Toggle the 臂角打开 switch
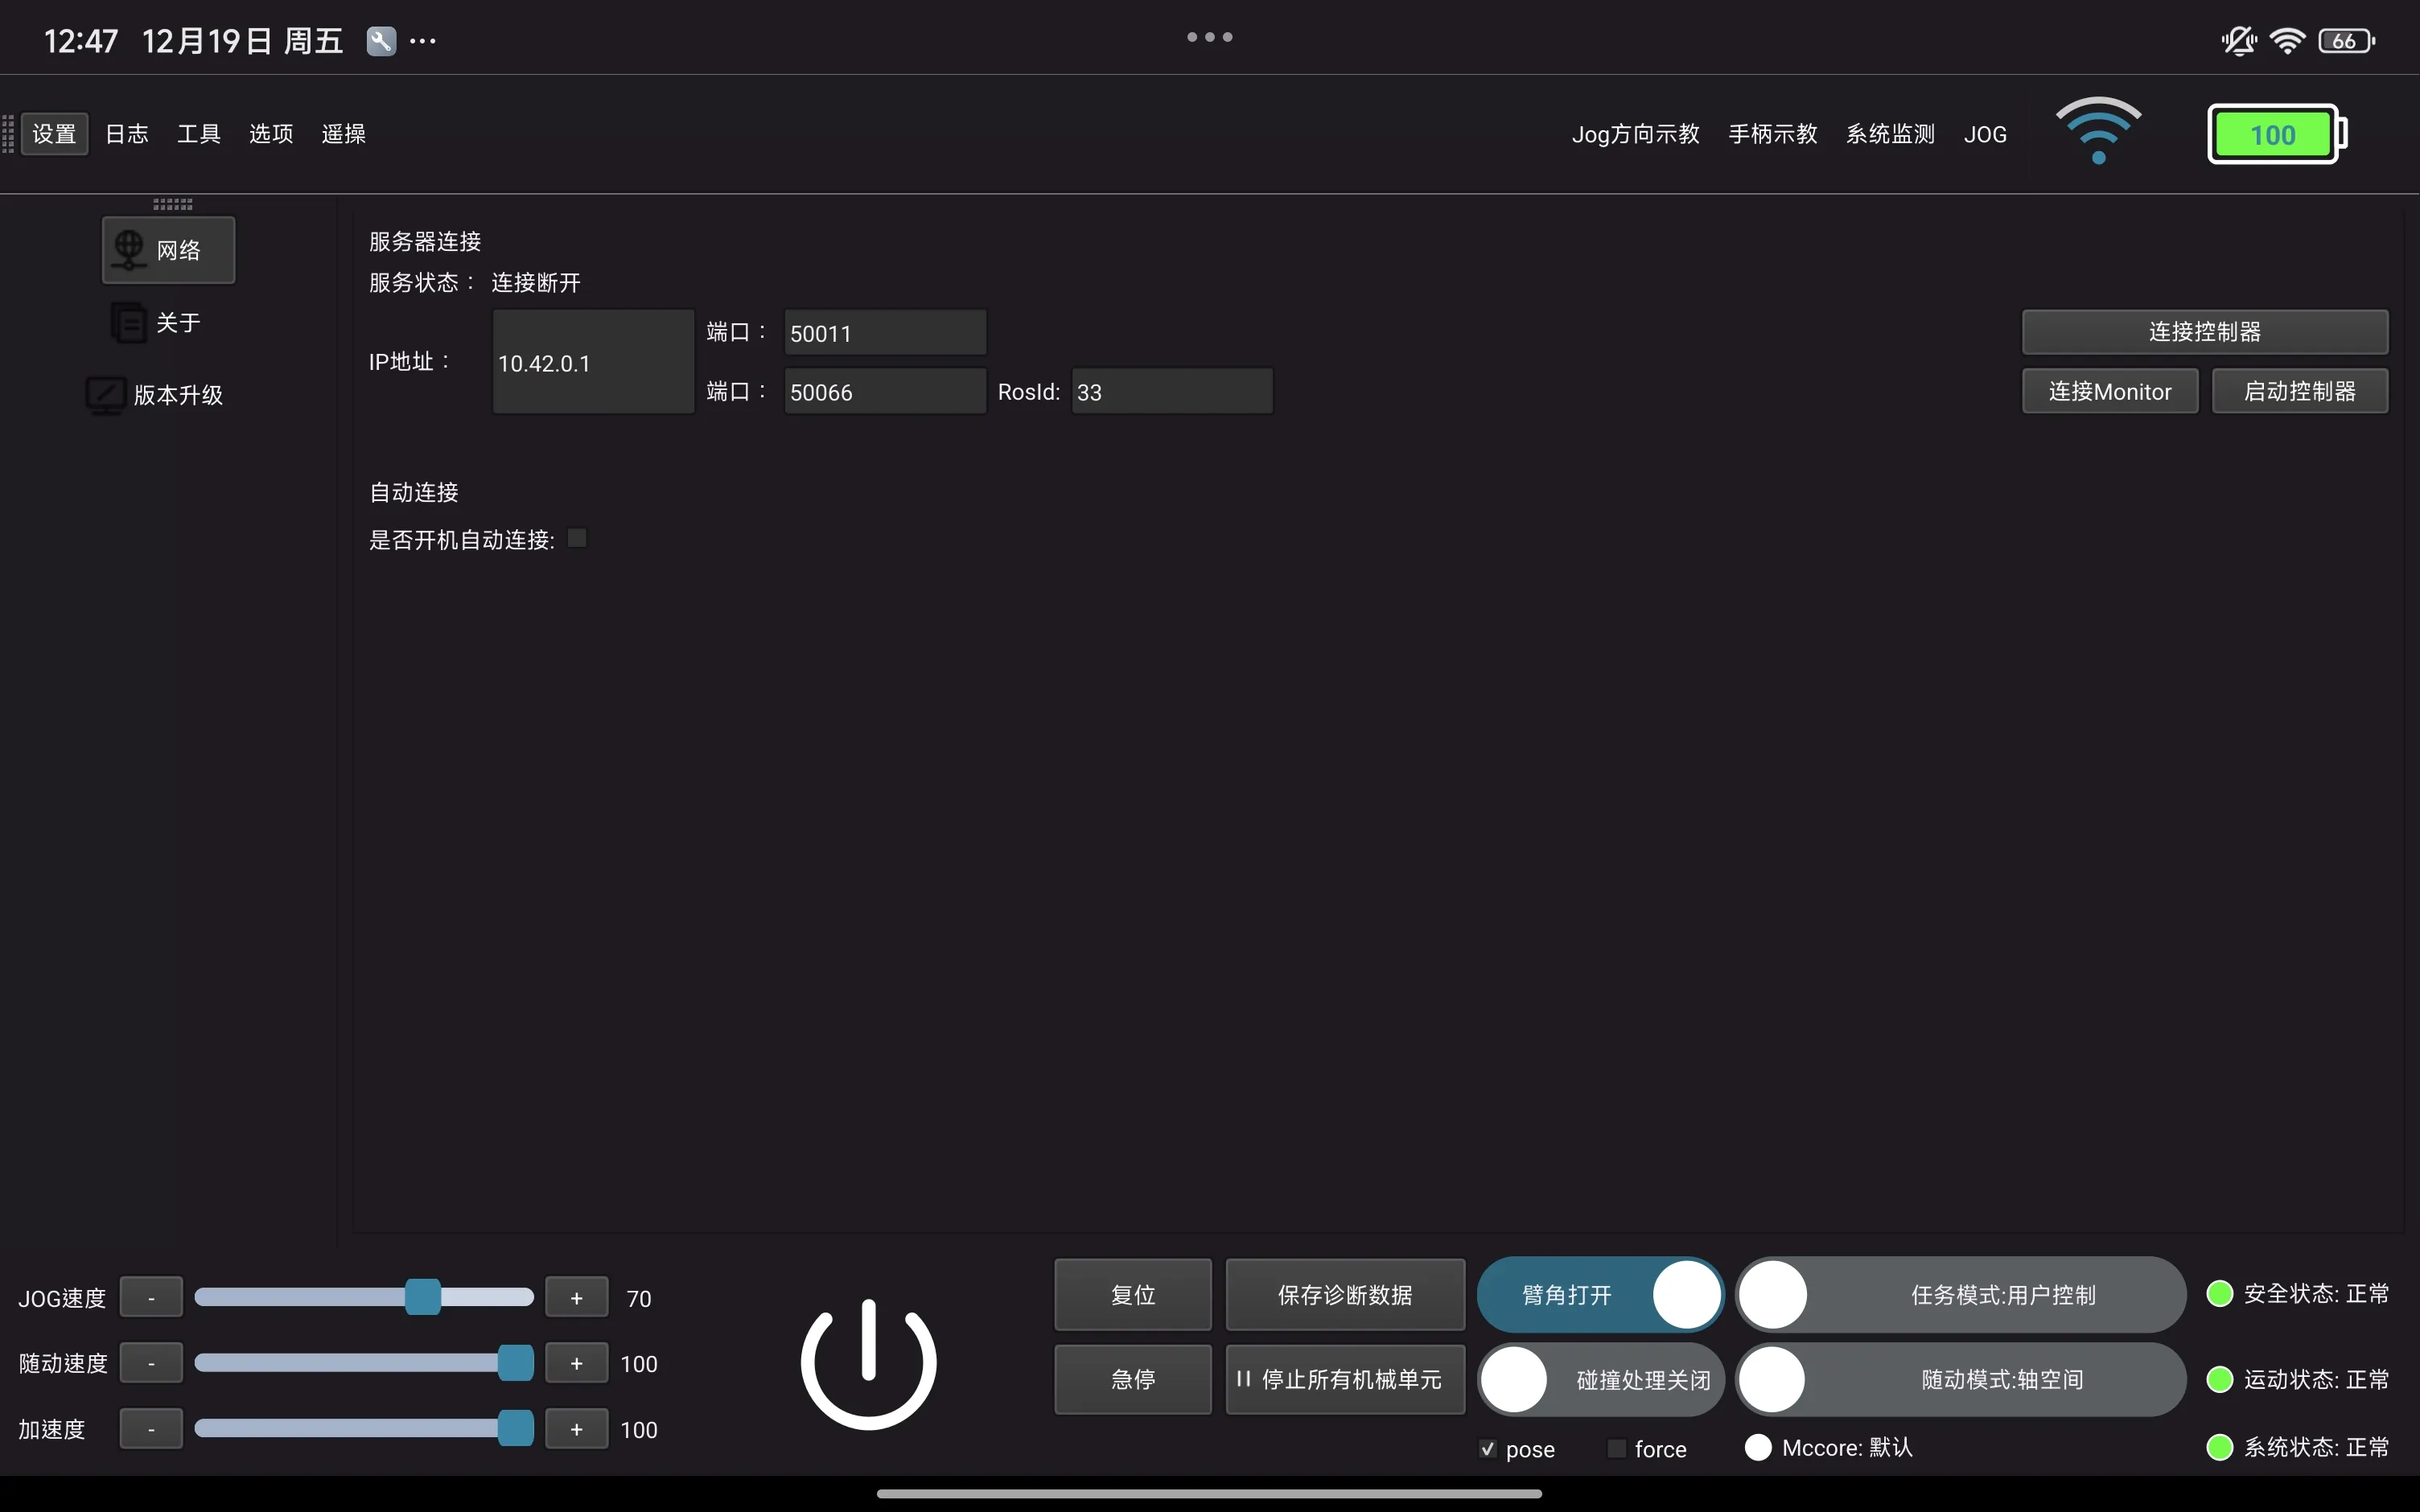This screenshot has height=1512, width=2420. point(1600,1294)
